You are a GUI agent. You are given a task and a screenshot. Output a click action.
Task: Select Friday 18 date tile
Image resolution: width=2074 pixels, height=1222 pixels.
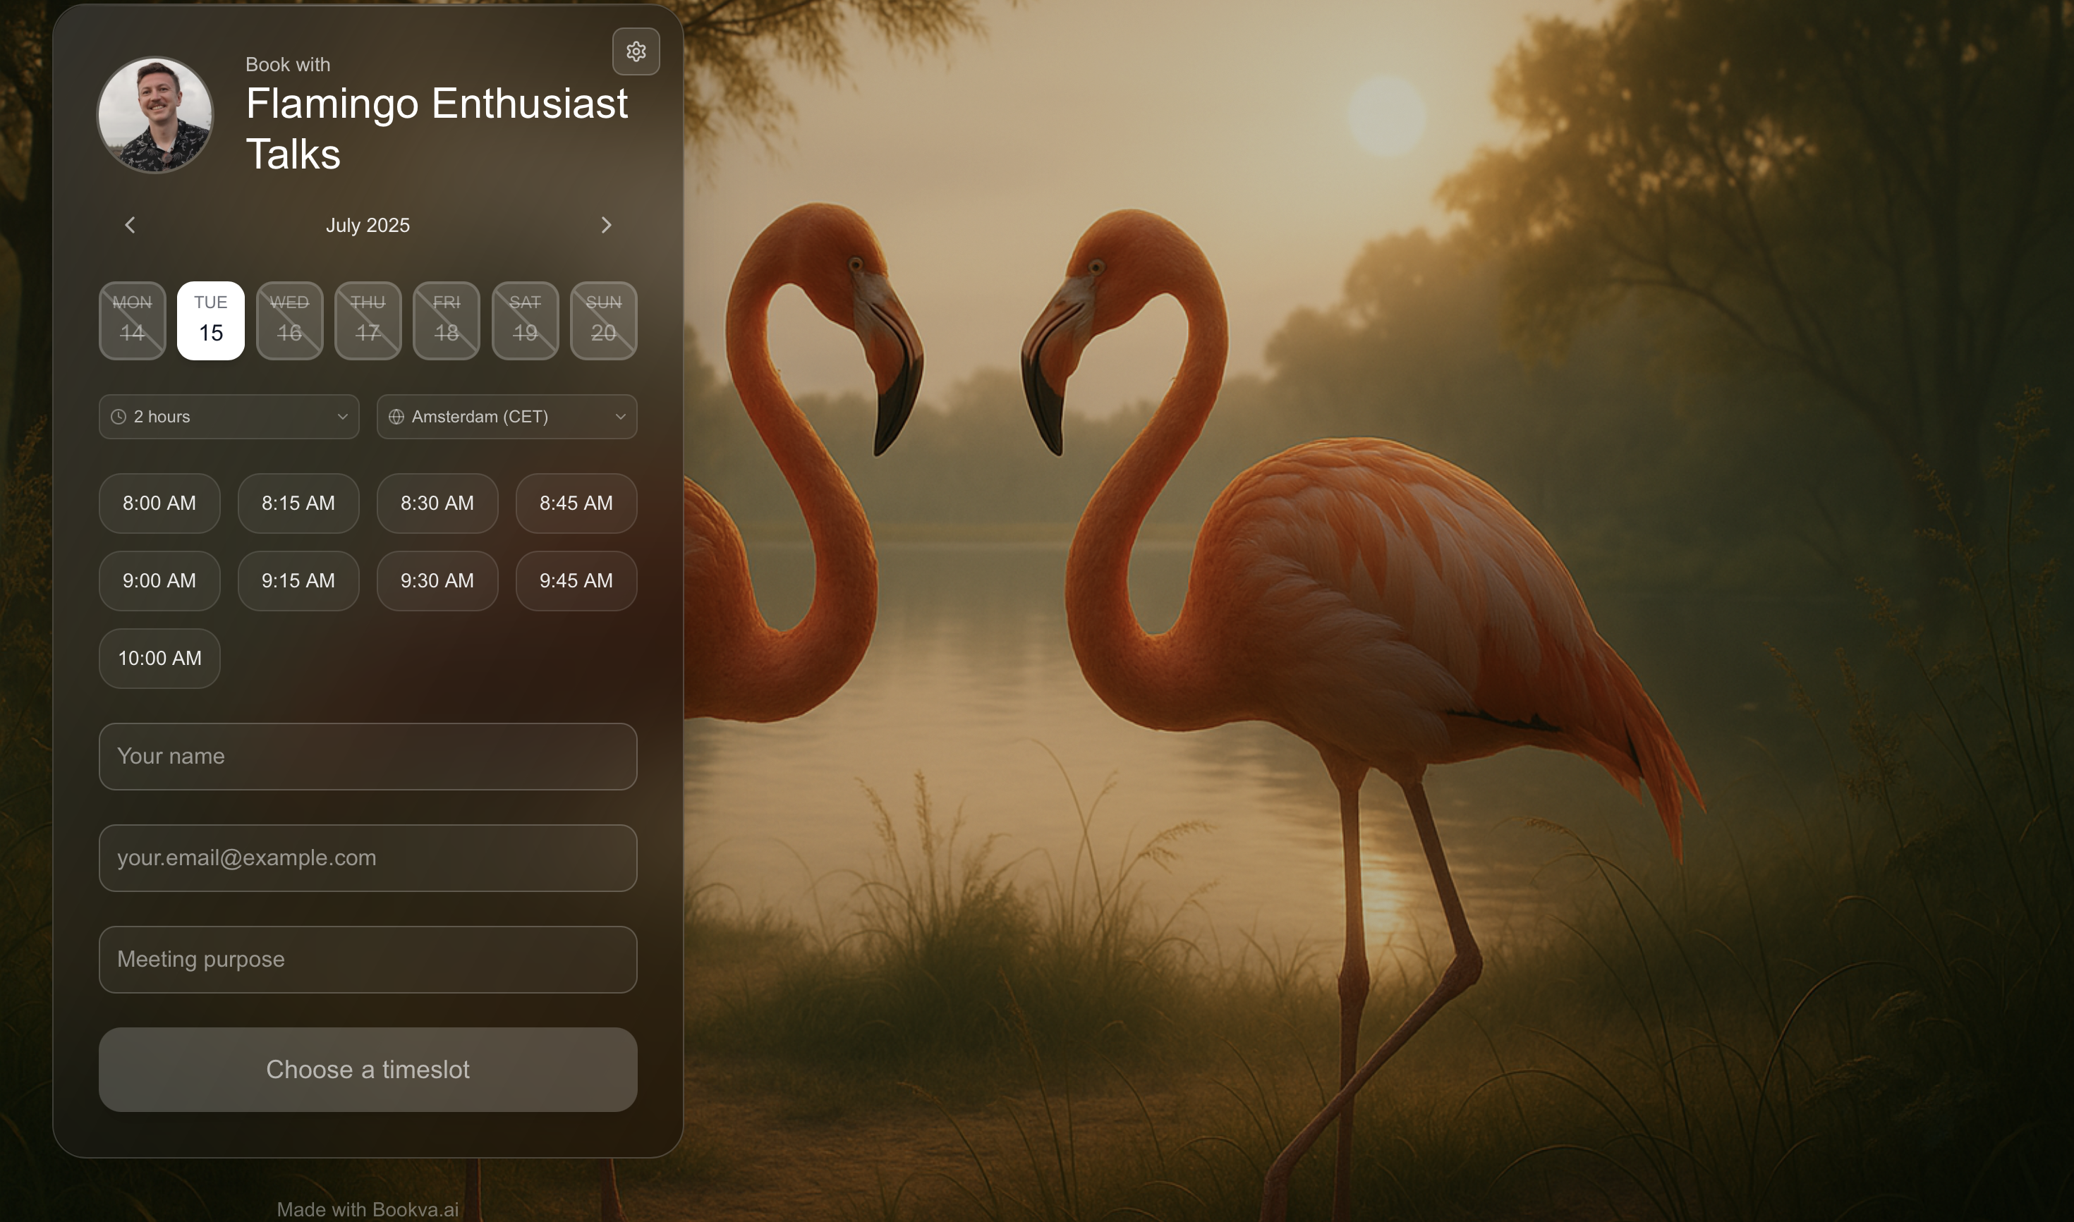(x=447, y=320)
